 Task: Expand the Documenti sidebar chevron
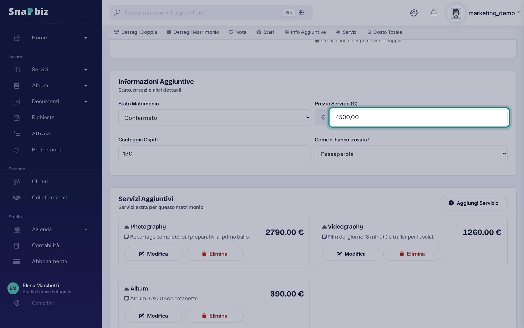click(x=86, y=102)
